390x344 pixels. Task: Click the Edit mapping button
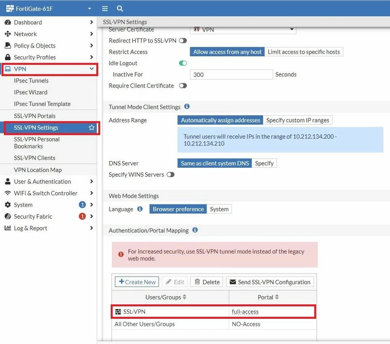point(175,282)
